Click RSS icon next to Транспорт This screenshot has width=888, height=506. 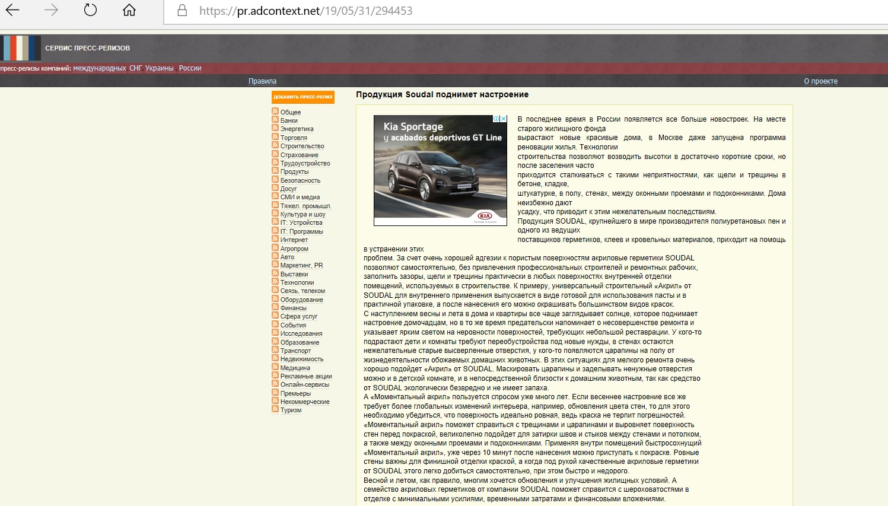[x=275, y=349]
